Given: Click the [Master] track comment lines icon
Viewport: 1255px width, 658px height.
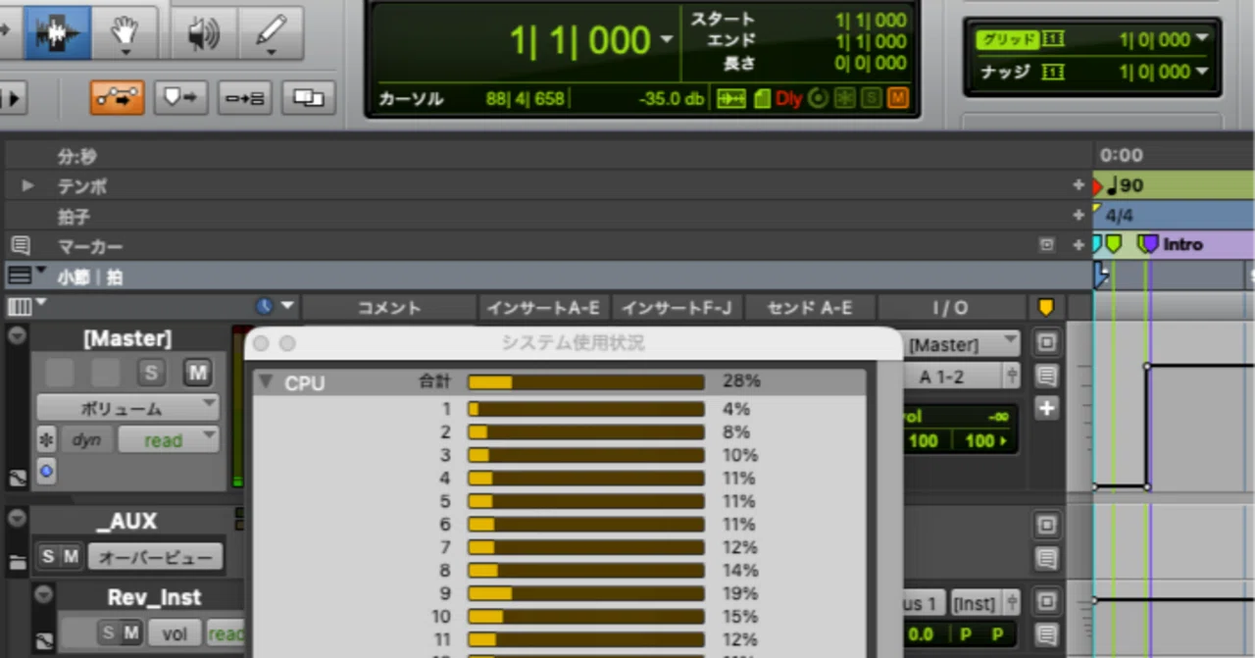Looking at the screenshot, I should [1046, 376].
